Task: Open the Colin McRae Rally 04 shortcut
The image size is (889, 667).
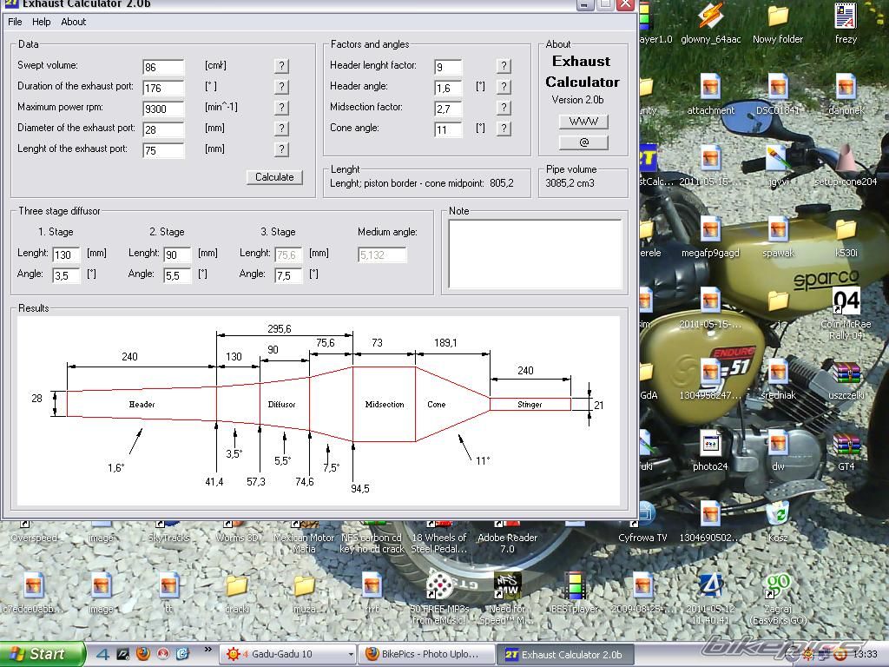Action: [846, 302]
